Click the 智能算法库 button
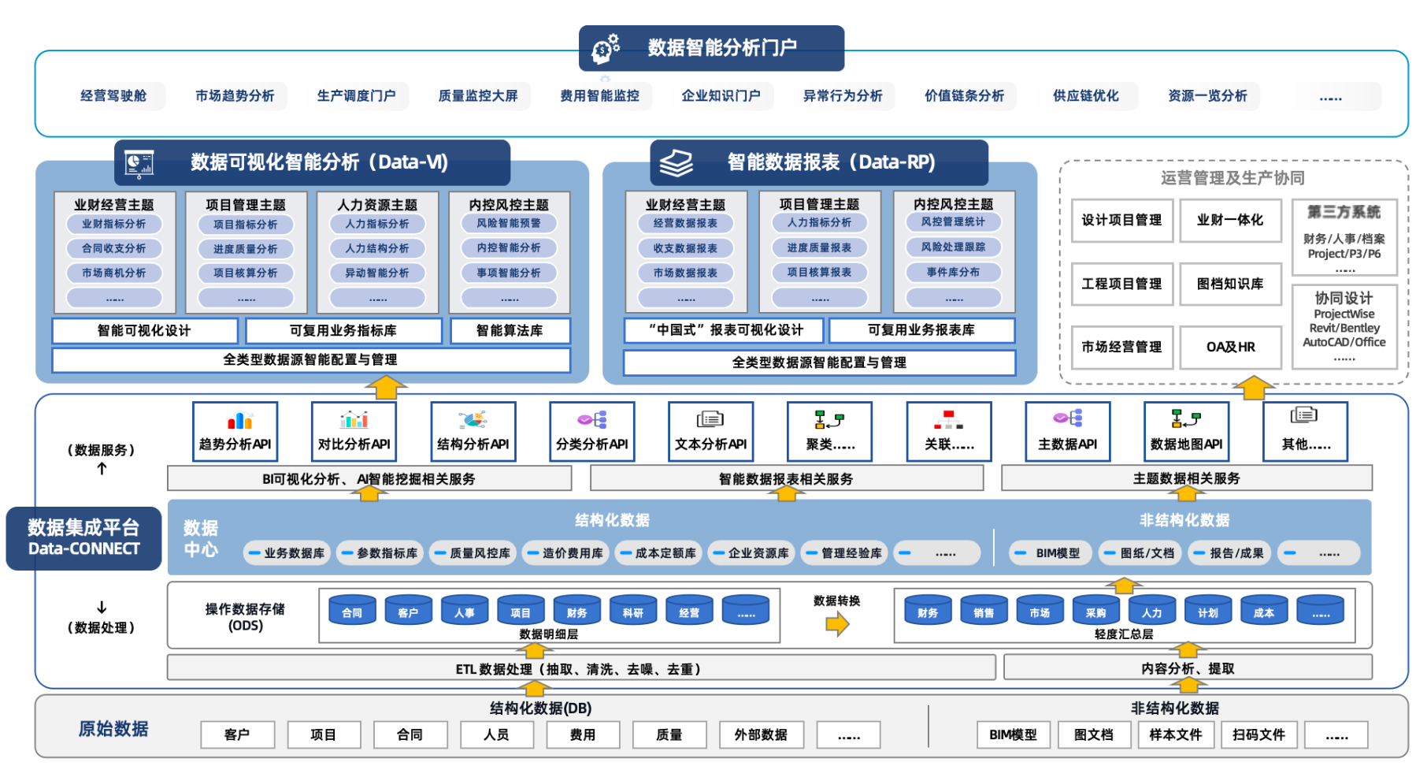The image size is (1416, 777). pos(510,331)
